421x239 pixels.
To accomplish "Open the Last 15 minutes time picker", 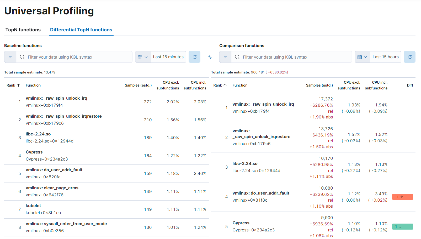I will 168,57.
